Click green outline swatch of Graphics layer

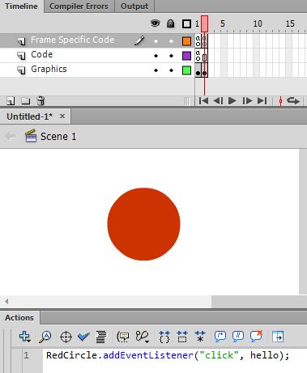[x=186, y=70]
